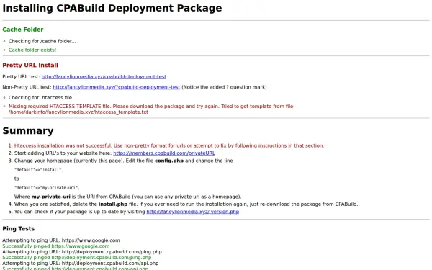
Task: Click 'Cache folder exists!' message
Action: click(x=32, y=50)
